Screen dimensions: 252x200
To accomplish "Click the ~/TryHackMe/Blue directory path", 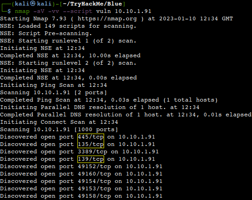I will coord(92,4).
